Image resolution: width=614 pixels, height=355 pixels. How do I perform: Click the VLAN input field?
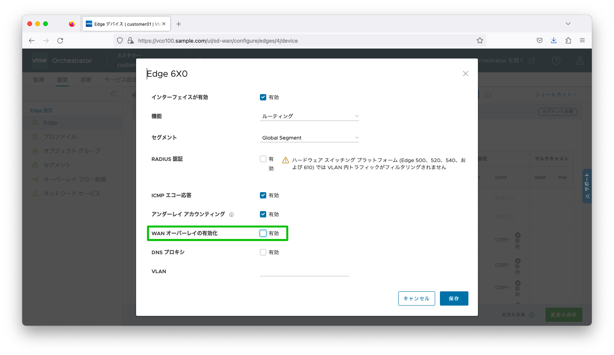(304, 271)
